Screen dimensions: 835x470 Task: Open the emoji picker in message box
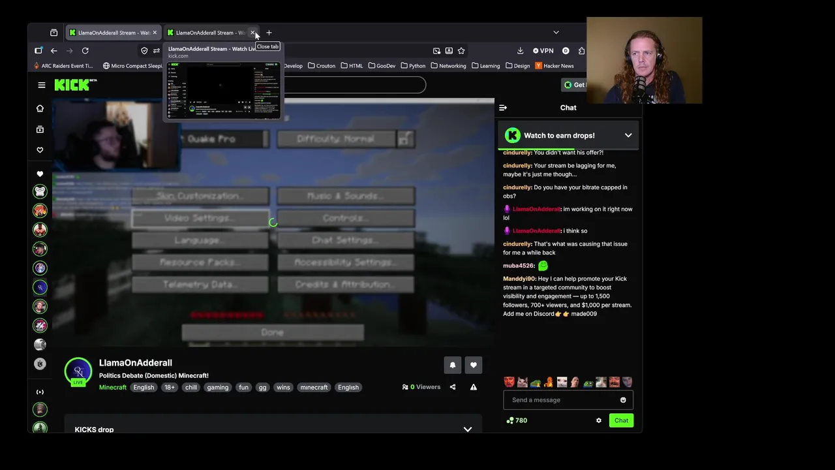623,400
